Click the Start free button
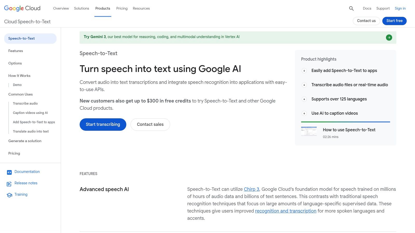 pyautogui.click(x=394, y=21)
